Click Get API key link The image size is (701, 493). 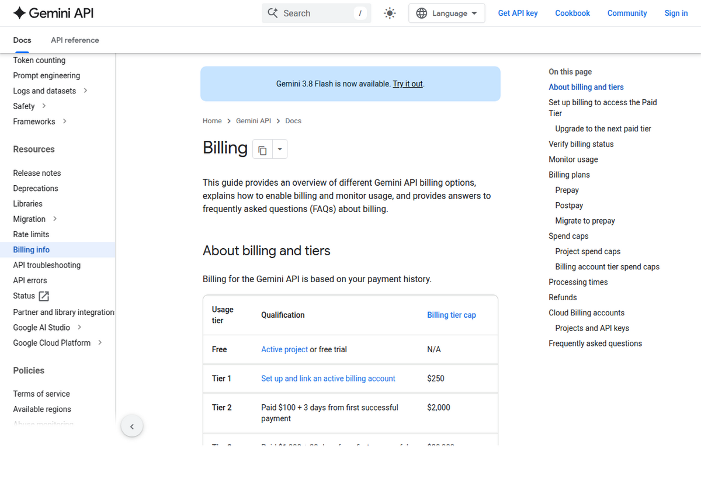[x=518, y=13]
